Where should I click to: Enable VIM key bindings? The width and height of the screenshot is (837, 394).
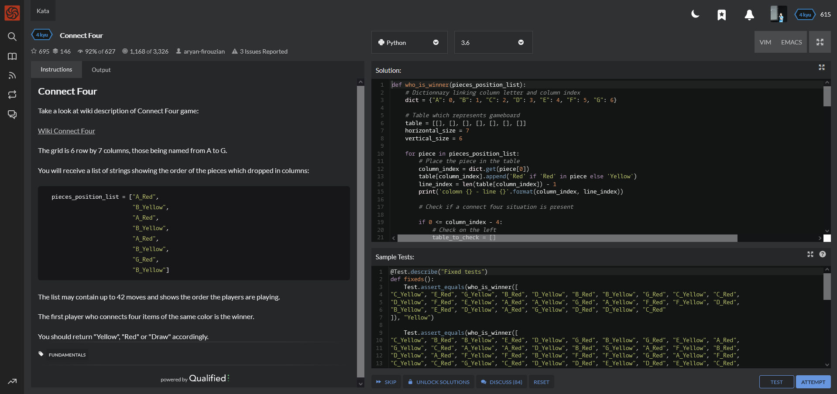click(x=765, y=42)
